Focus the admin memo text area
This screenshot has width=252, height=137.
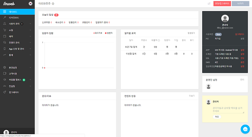(x=228, y=109)
